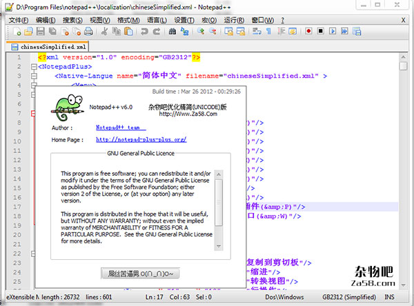Click the Close All documents icon
Image resolution: width=414 pixels, height=306 pixels.
point(77,32)
